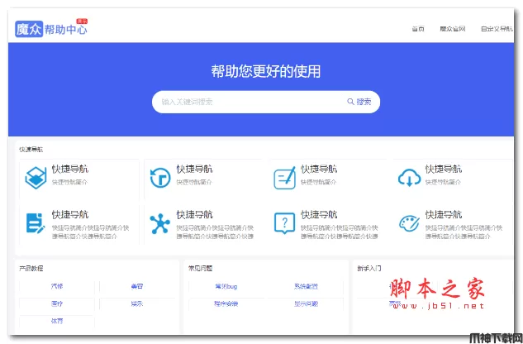Open the 首页 navigation item
This screenshot has width=523, height=344.
coord(418,29)
